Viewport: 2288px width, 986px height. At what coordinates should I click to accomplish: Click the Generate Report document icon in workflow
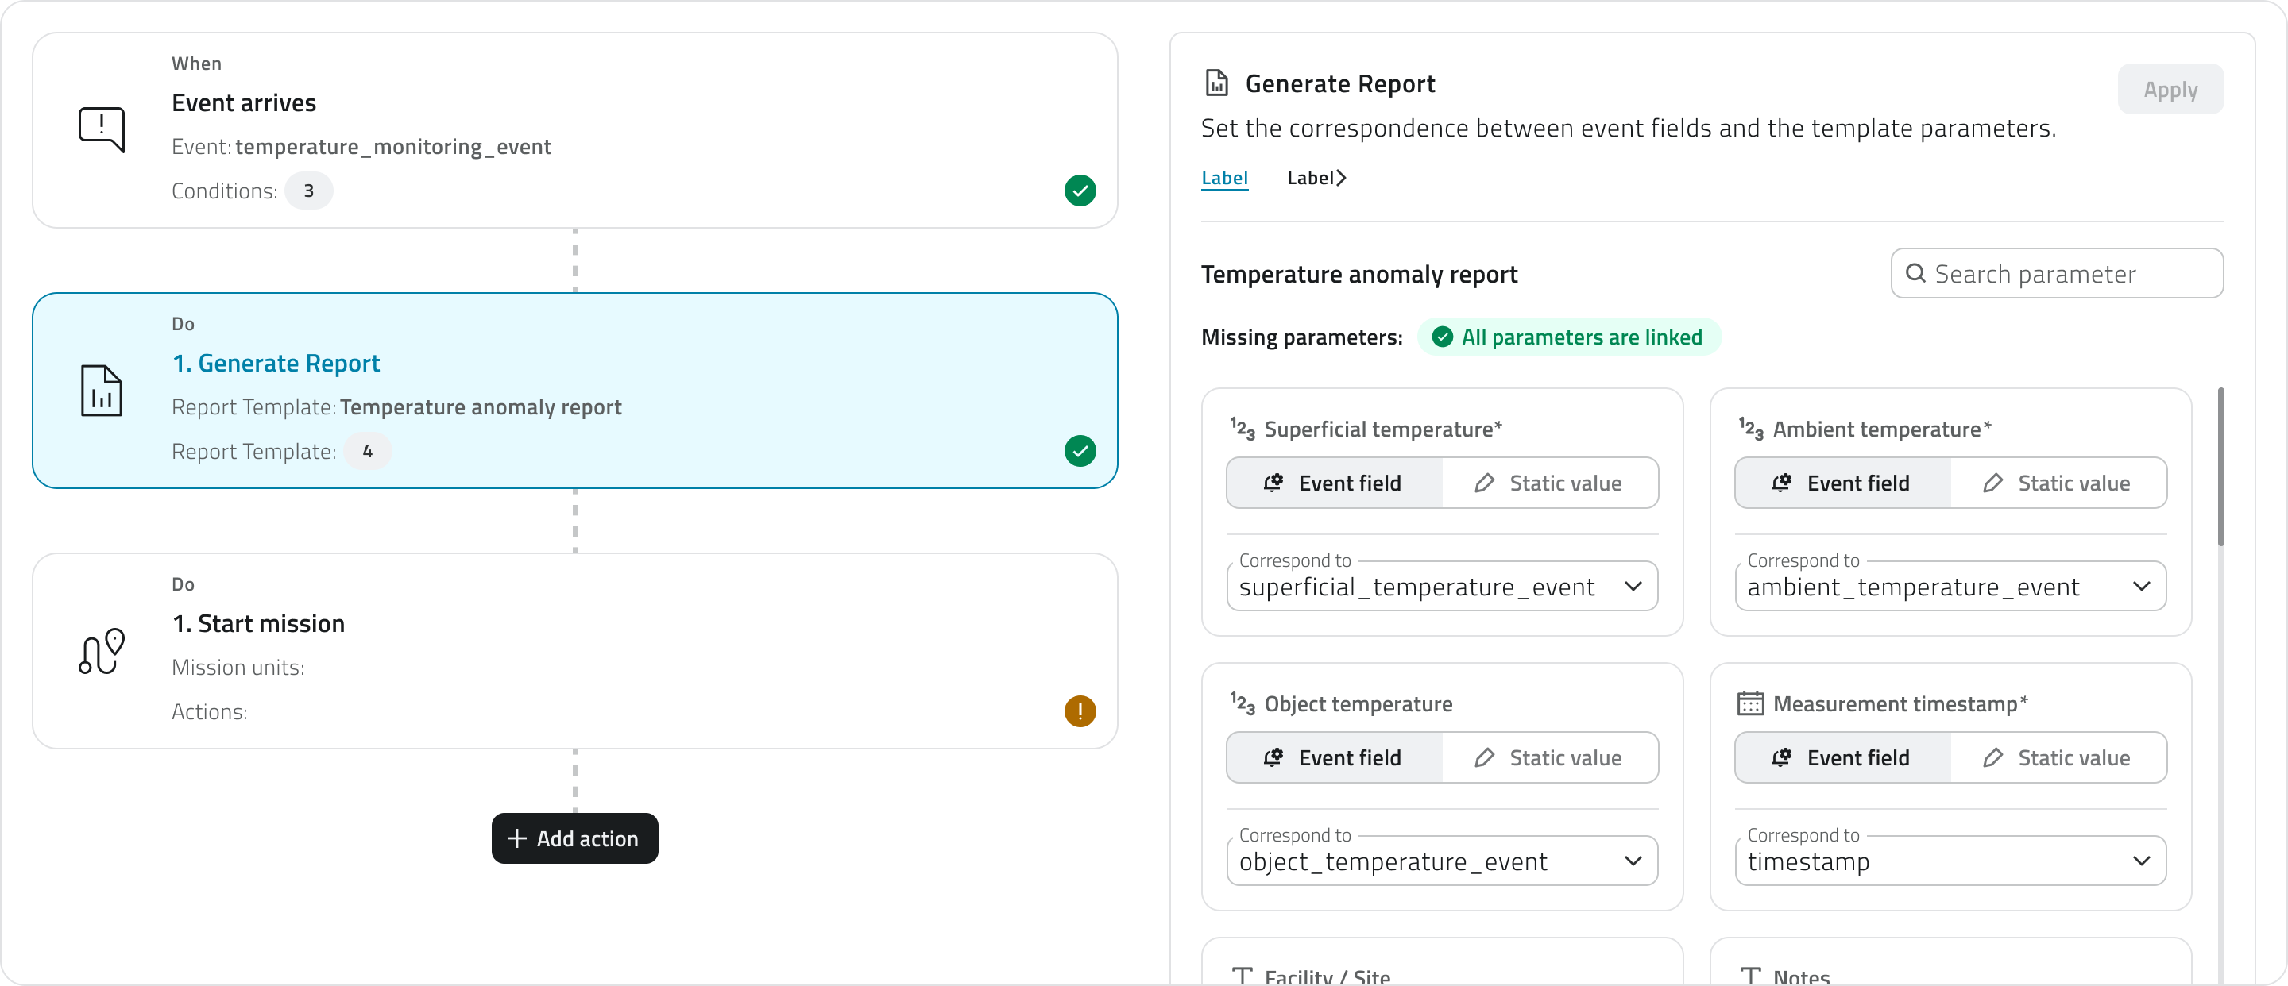pyautogui.click(x=101, y=391)
